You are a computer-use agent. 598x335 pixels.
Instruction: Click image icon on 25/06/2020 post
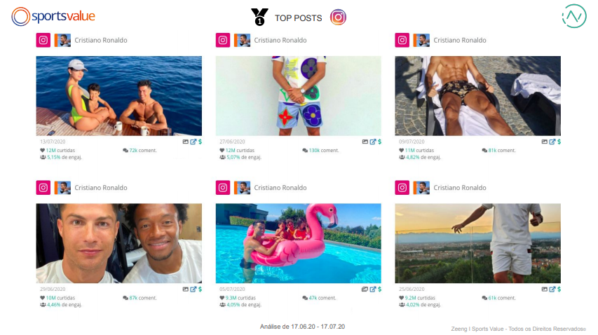click(544, 289)
